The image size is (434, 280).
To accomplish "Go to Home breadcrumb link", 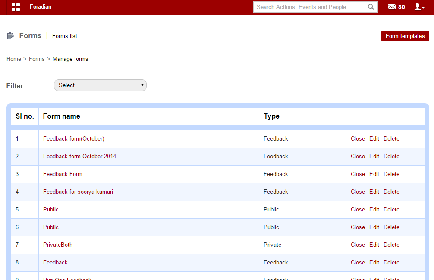I will (x=14, y=59).
